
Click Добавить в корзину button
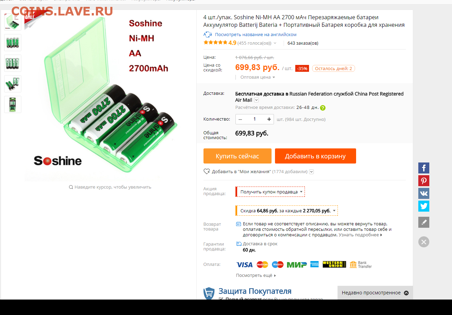pos(316,156)
